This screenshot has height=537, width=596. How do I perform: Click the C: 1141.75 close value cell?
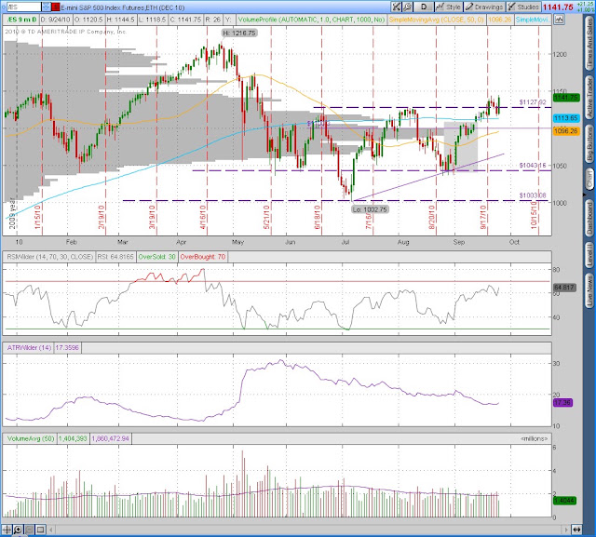[186, 20]
